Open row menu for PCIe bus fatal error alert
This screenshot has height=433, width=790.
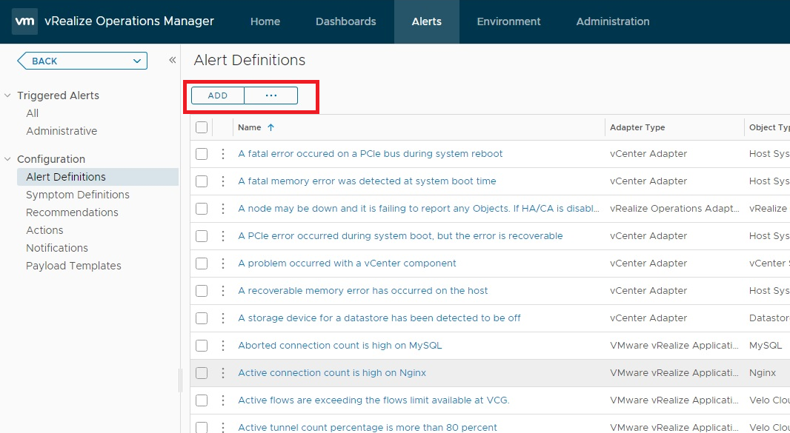tap(222, 154)
